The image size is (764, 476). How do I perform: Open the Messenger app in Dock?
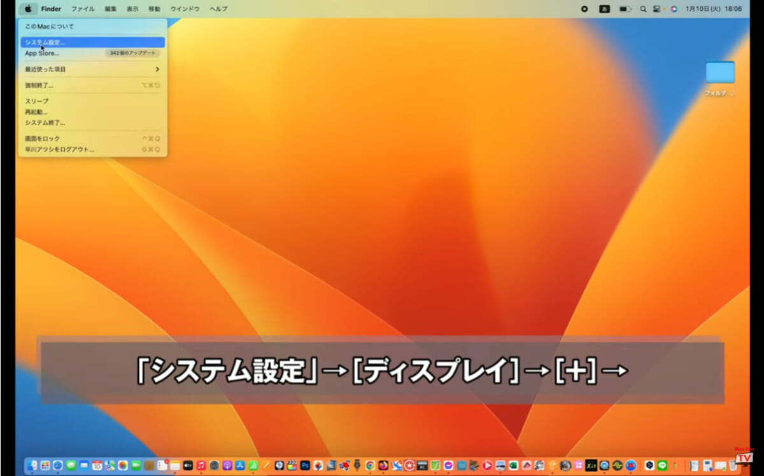(x=448, y=465)
